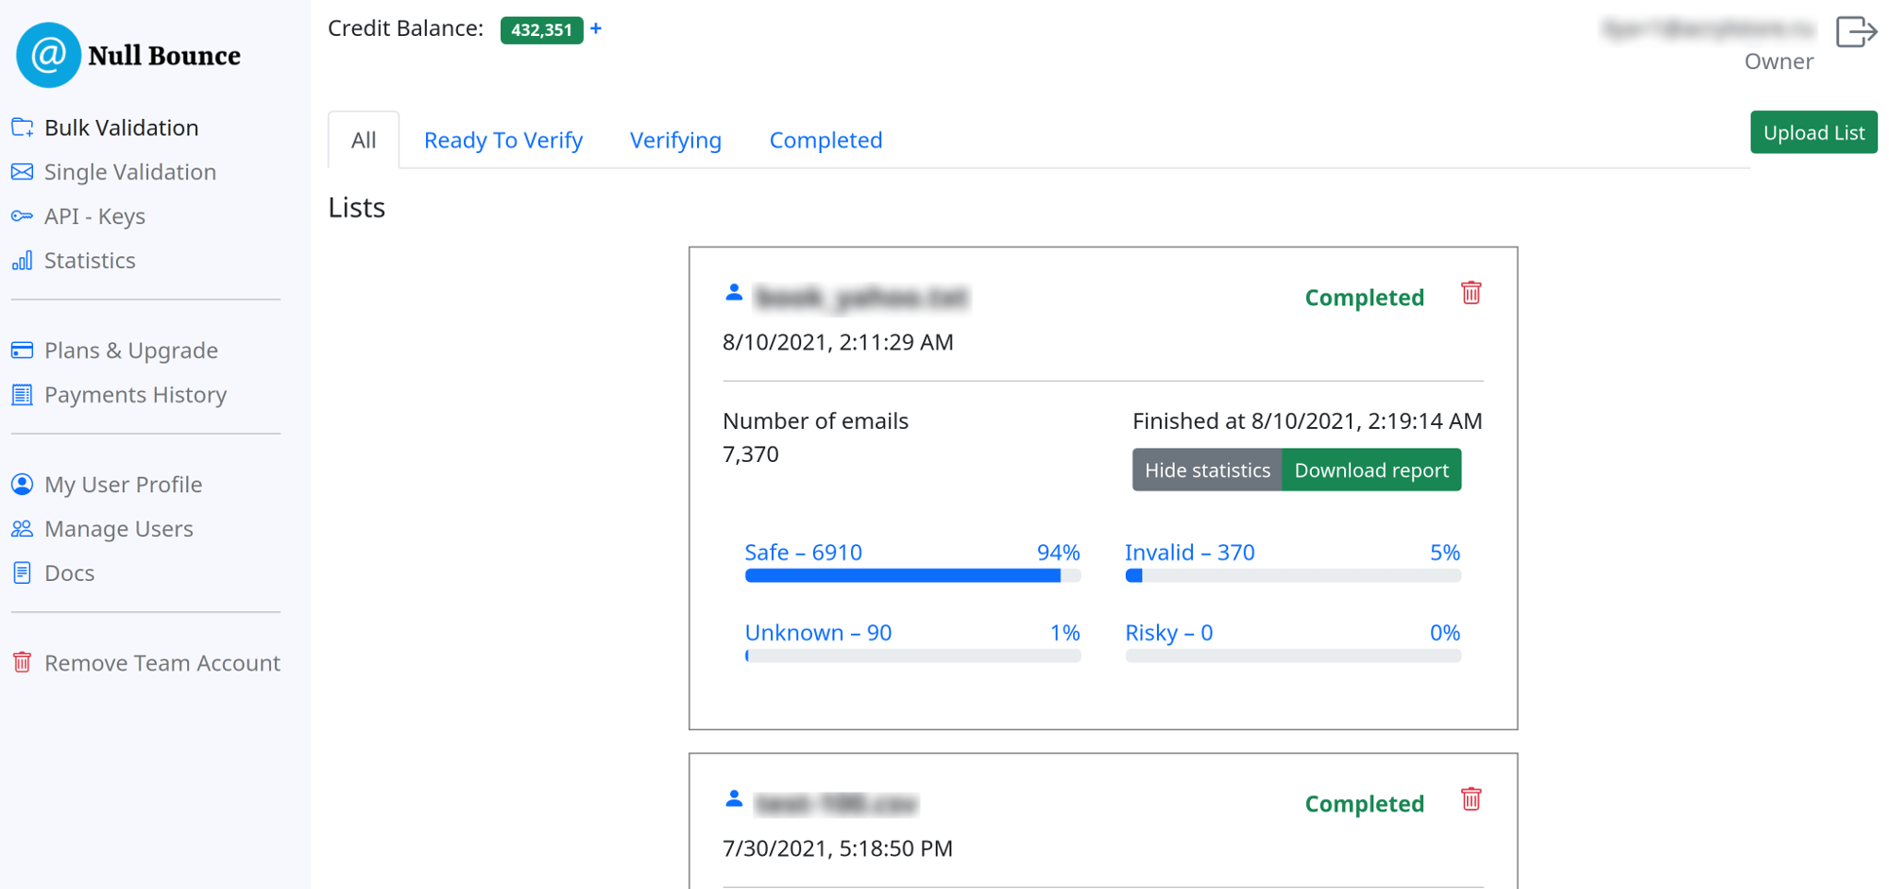Open the Docs link
Screen dimensions: 1889x889
69,573
